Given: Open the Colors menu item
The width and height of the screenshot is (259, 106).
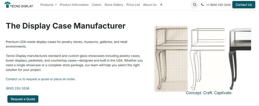Looking at the screenshot, I should coord(96,5).
